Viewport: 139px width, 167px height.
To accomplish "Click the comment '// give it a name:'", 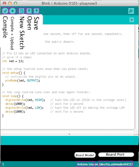I will (x=17, y=57).
